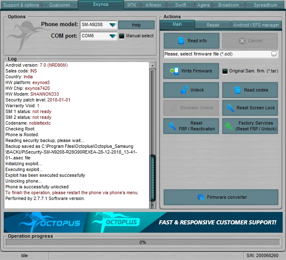Open the Android / EFS manager tab

pos(256,25)
